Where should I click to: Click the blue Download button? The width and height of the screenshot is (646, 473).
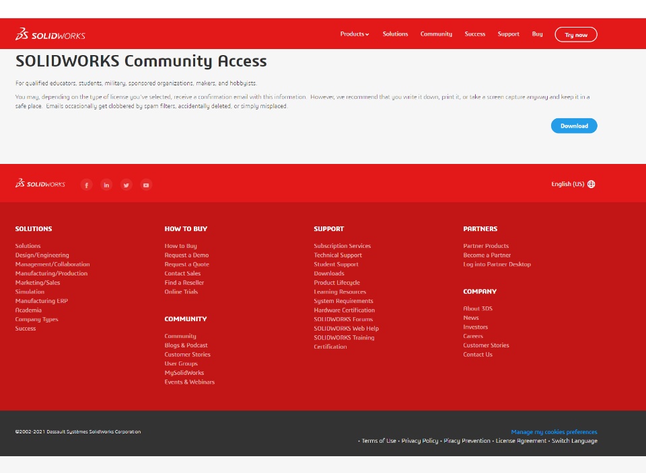pos(574,126)
